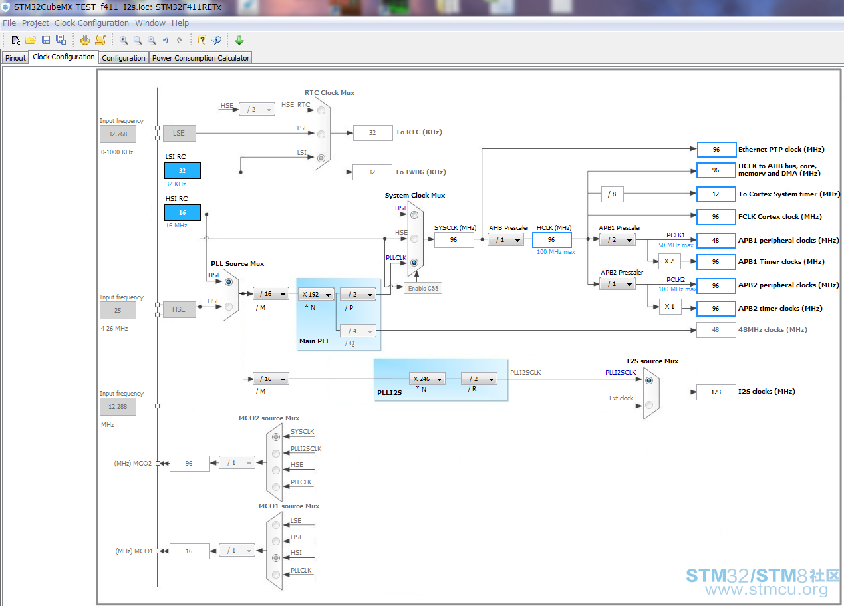The height and width of the screenshot is (606, 844).
Task: Click the Enable CSS button
Action: coord(422,287)
